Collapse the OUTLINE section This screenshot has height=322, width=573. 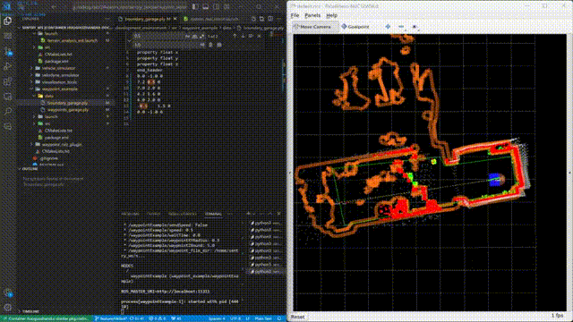[30, 169]
